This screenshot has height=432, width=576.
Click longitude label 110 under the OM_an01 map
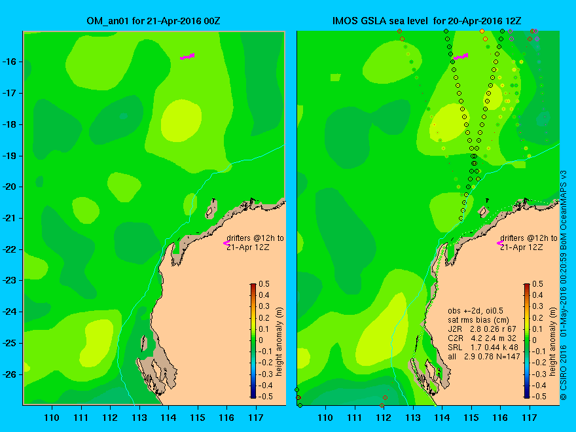[52, 418]
